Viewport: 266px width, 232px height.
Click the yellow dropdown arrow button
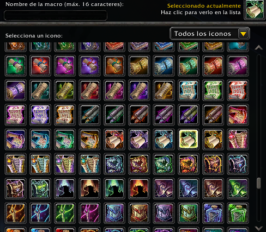[x=243, y=34]
